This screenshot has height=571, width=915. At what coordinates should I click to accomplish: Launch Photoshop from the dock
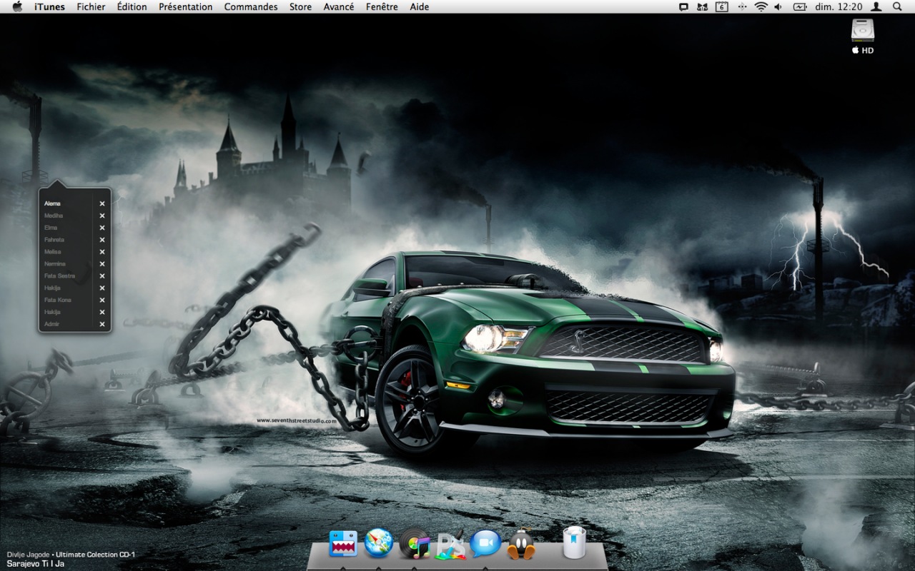450,545
